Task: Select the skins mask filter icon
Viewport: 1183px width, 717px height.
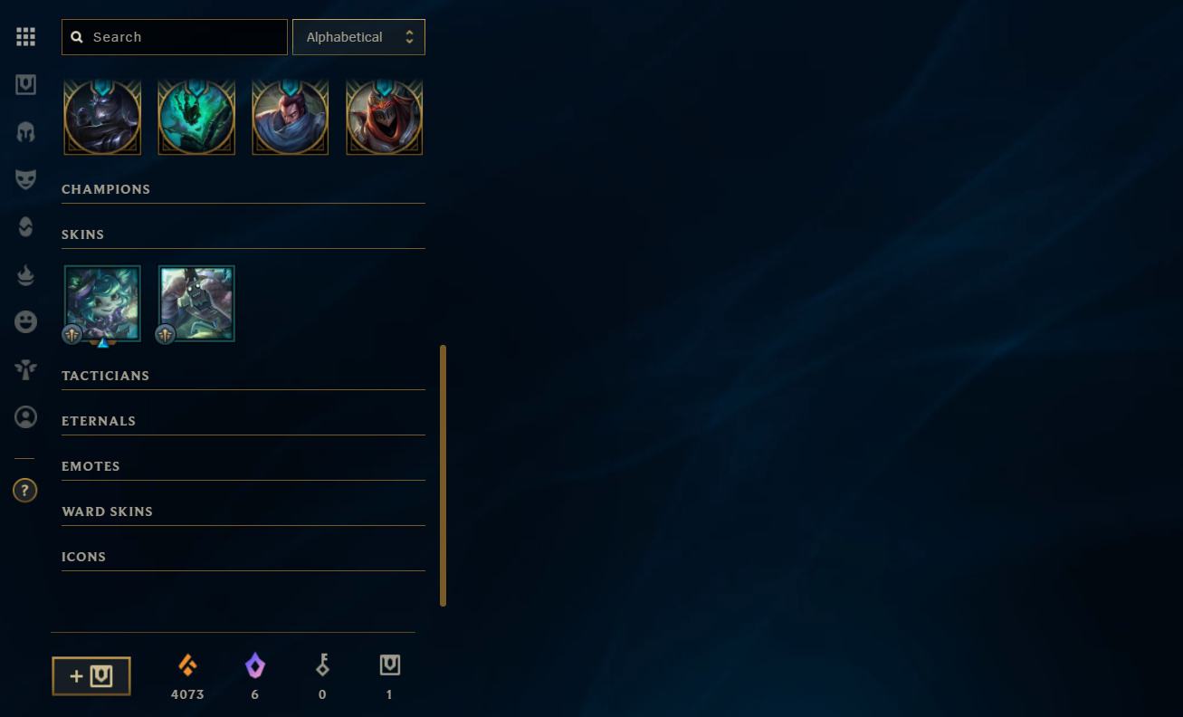Action: pyautogui.click(x=25, y=179)
